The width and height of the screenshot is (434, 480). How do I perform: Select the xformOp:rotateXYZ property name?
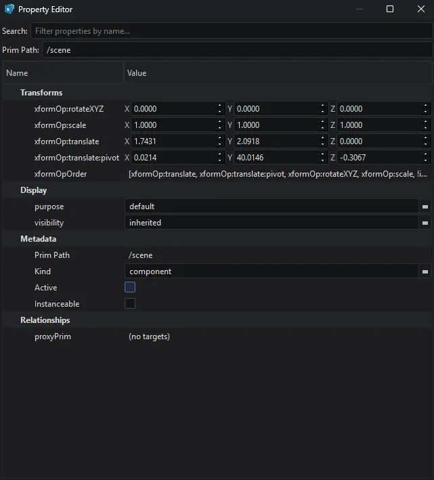coord(69,109)
